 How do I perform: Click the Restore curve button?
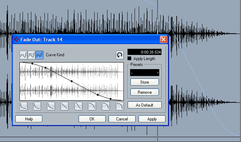pos(120,55)
